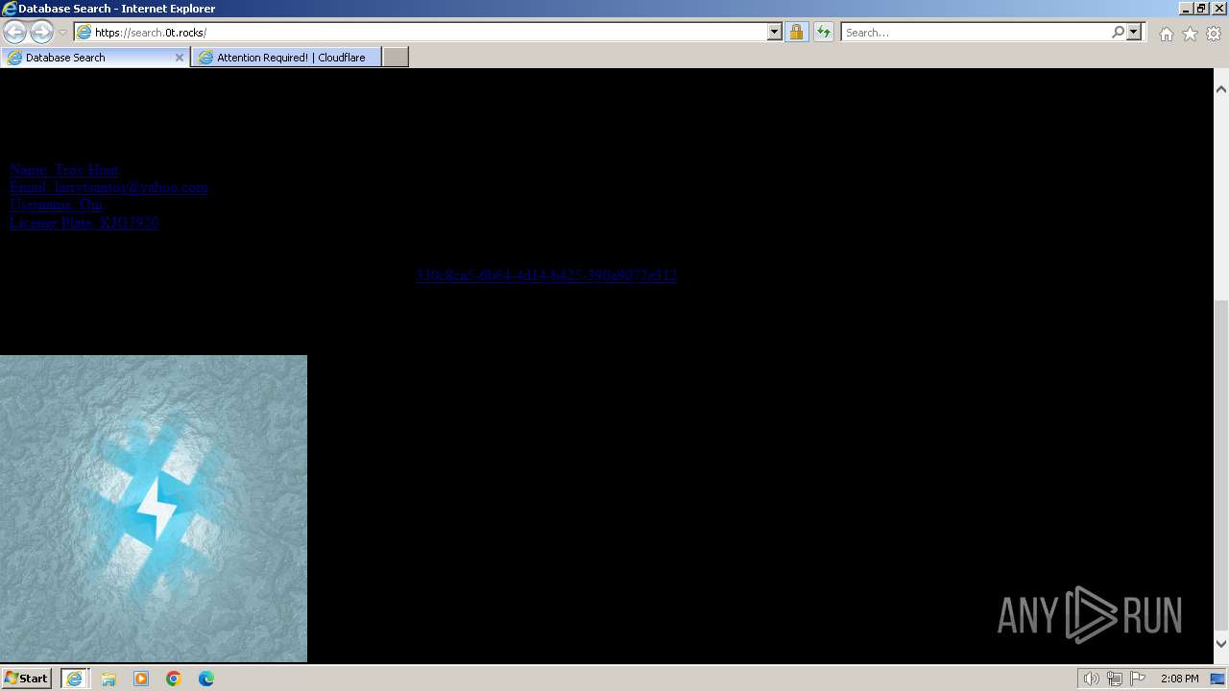Open the Favorites star icon
1229x691 pixels.
tap(1190, 34)
